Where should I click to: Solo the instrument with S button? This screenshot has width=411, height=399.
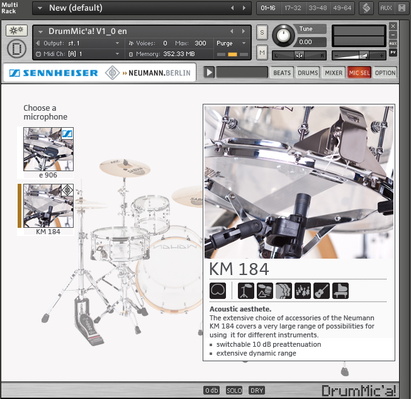click(262, 33)
